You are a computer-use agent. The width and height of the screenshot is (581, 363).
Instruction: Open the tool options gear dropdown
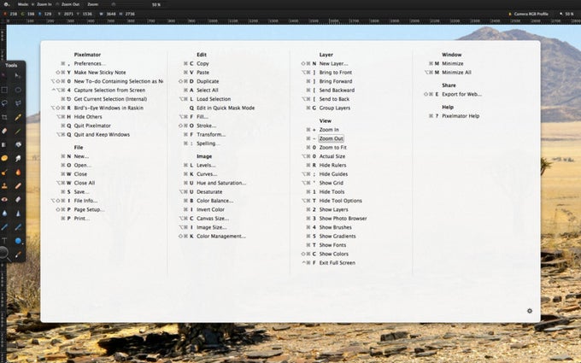coord(6,4)
